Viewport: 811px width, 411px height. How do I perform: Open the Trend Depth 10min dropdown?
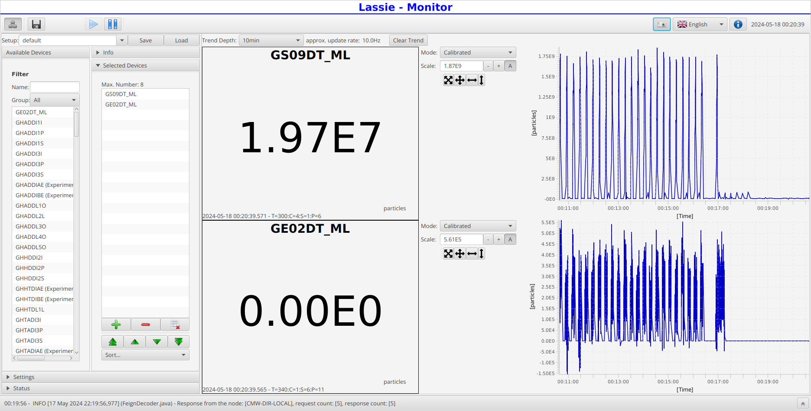pos(271,40)
